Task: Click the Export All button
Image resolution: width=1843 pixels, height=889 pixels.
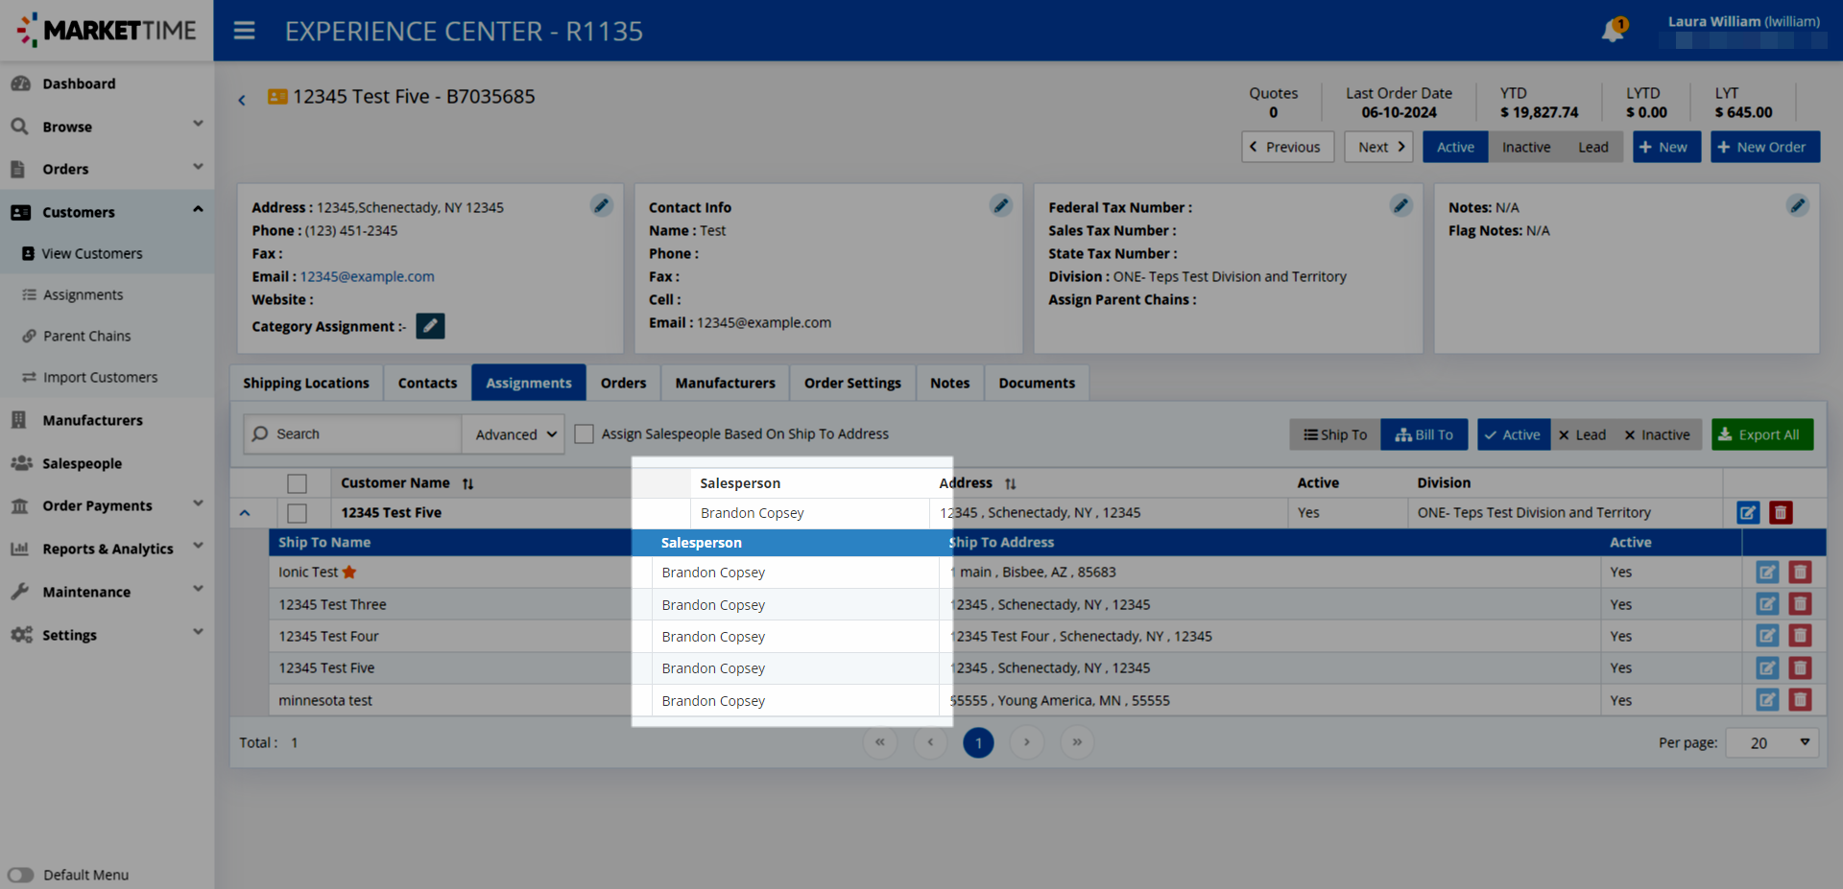Action: pyautogui.click(x=1761, y=434)
